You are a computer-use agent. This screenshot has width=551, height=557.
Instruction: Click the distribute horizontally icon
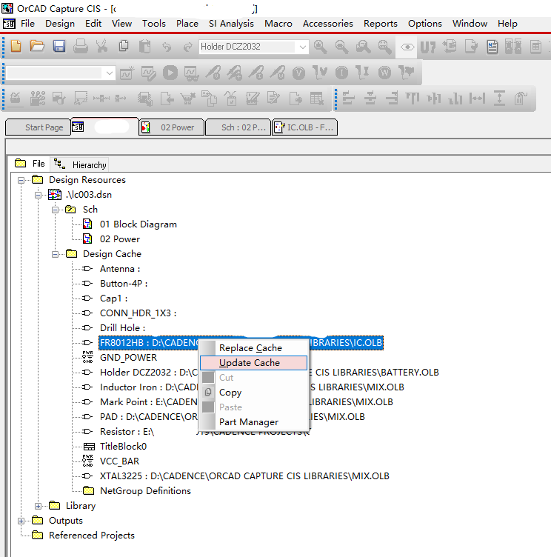pos(477,98)
